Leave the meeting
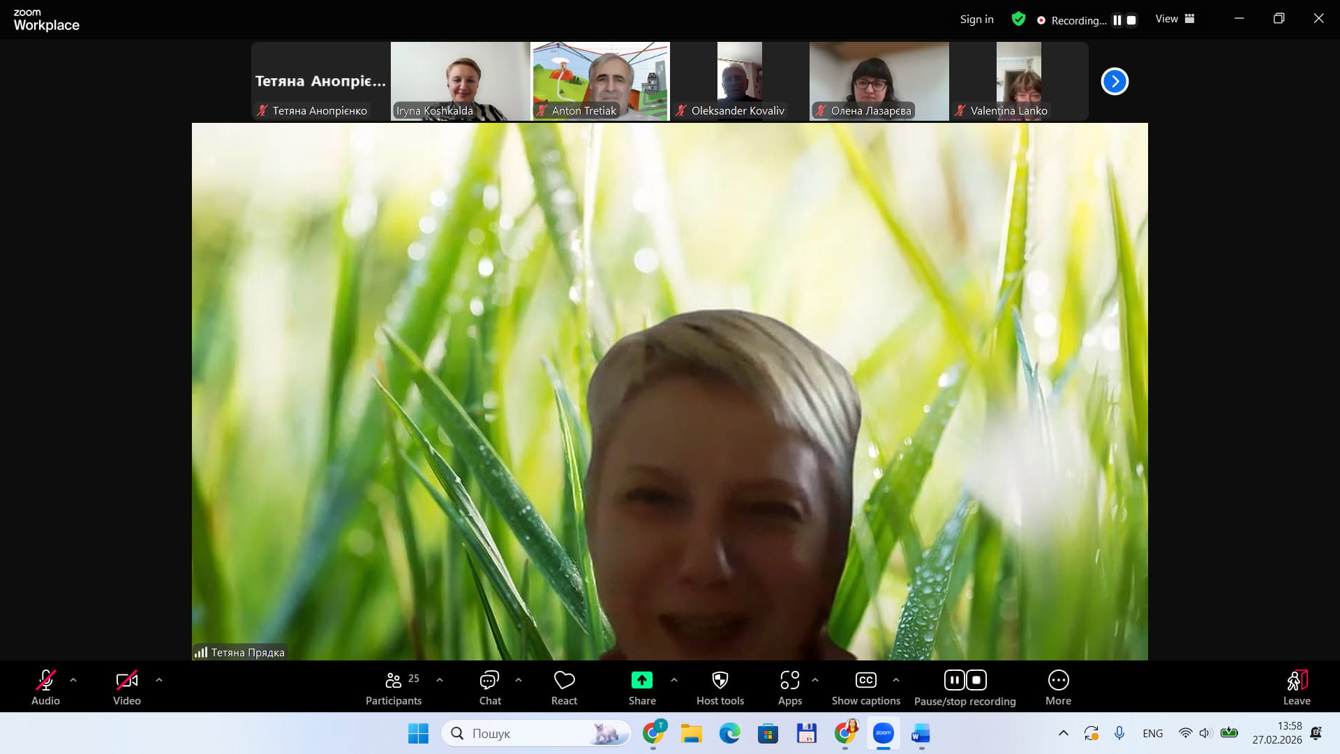The image size is (1340, 754). [x=1296, y=687]
